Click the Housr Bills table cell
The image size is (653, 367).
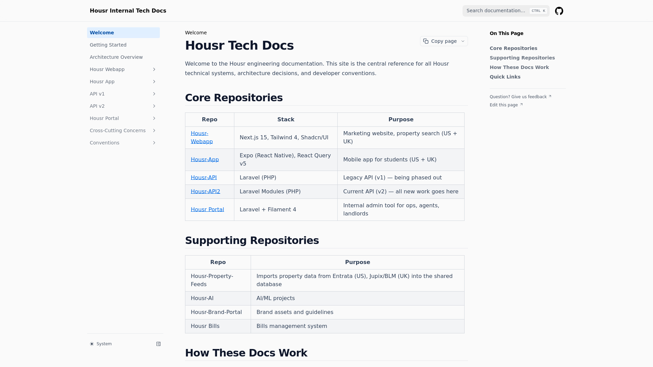pyautogui.click(x=218, y=326)
